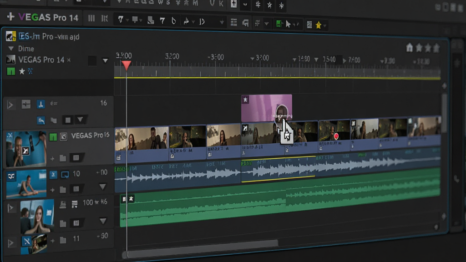Open the funnel tool's dropdown arrow
The width and height of the screenshot is (466, 262).
click(127, 20)
